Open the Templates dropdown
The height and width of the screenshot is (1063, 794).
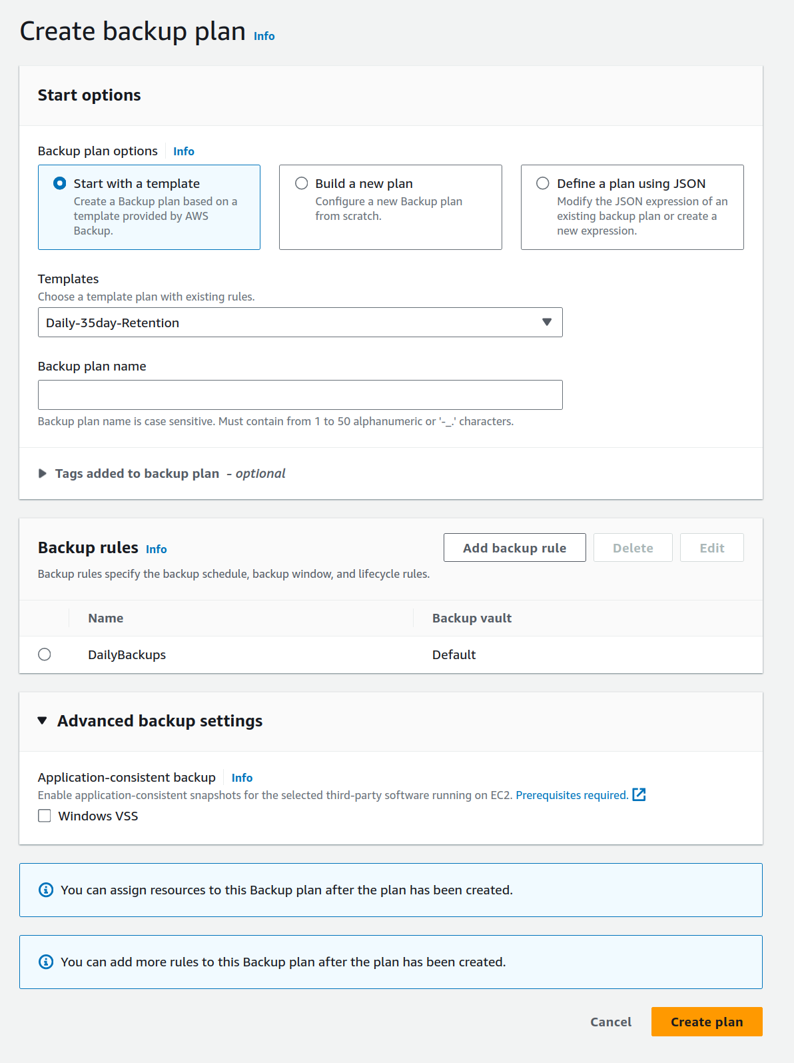click(x=300, y=323)
